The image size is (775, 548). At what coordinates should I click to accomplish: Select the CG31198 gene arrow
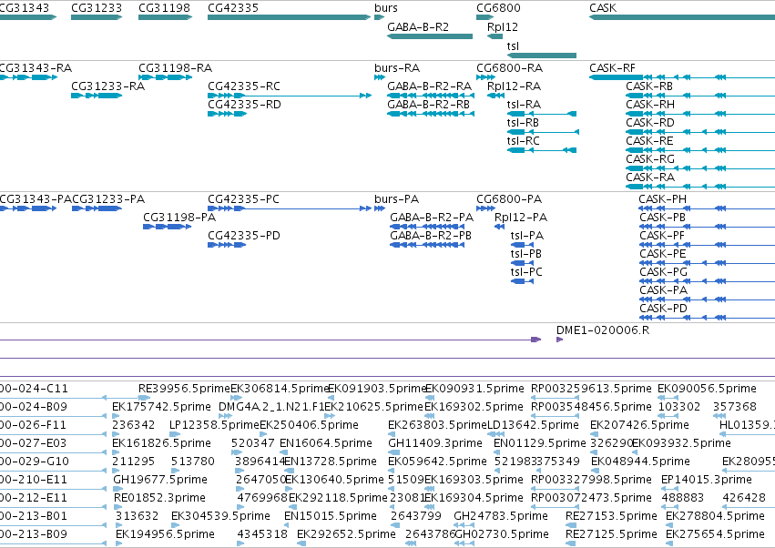165,17
